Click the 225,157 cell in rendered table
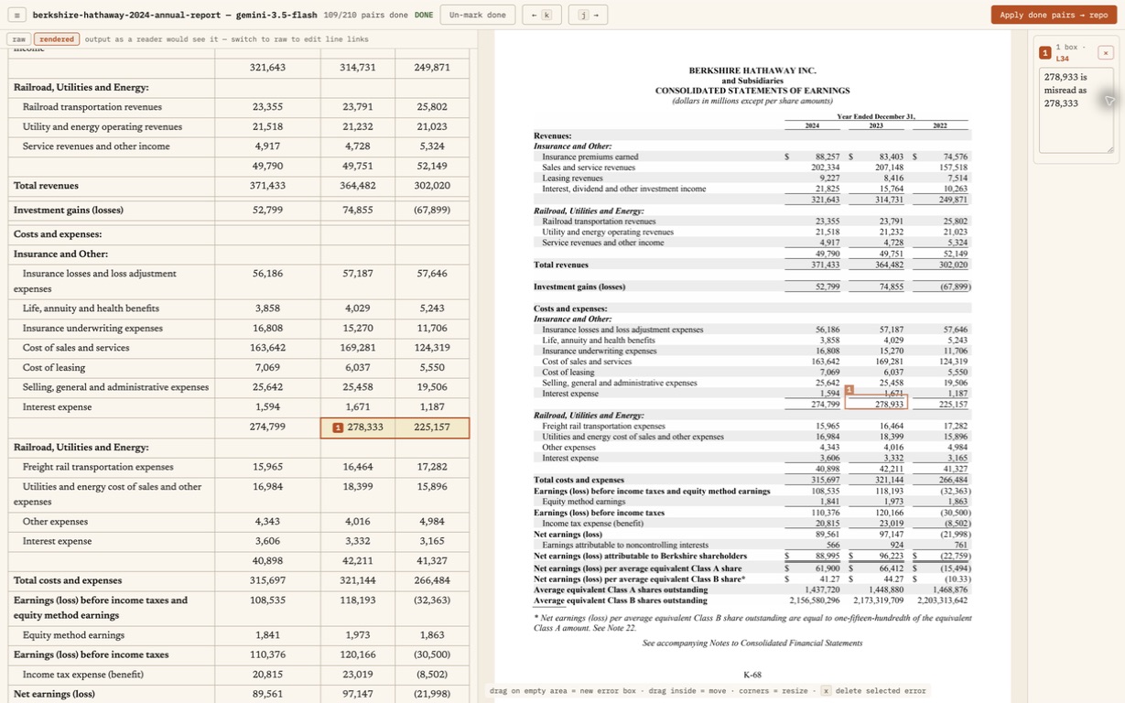Screen dimensions: 1125x703 (432, 427)
